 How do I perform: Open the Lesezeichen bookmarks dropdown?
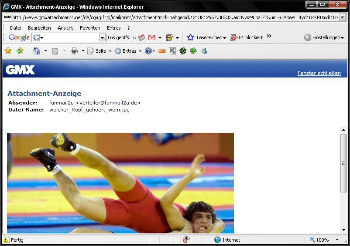208,38
